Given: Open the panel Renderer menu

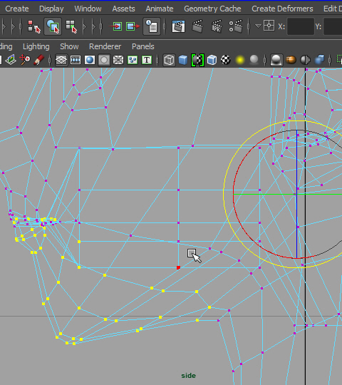Looking at the screenshot, I should [105, 46].
